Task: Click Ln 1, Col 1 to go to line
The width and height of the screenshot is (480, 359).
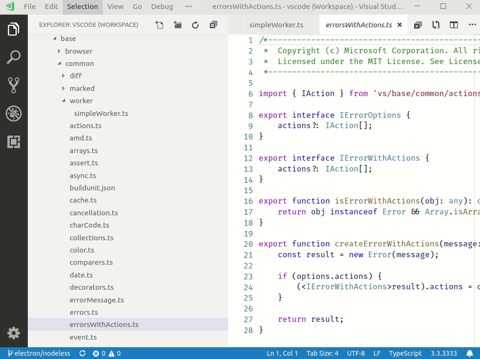Action: pos(282,353)
